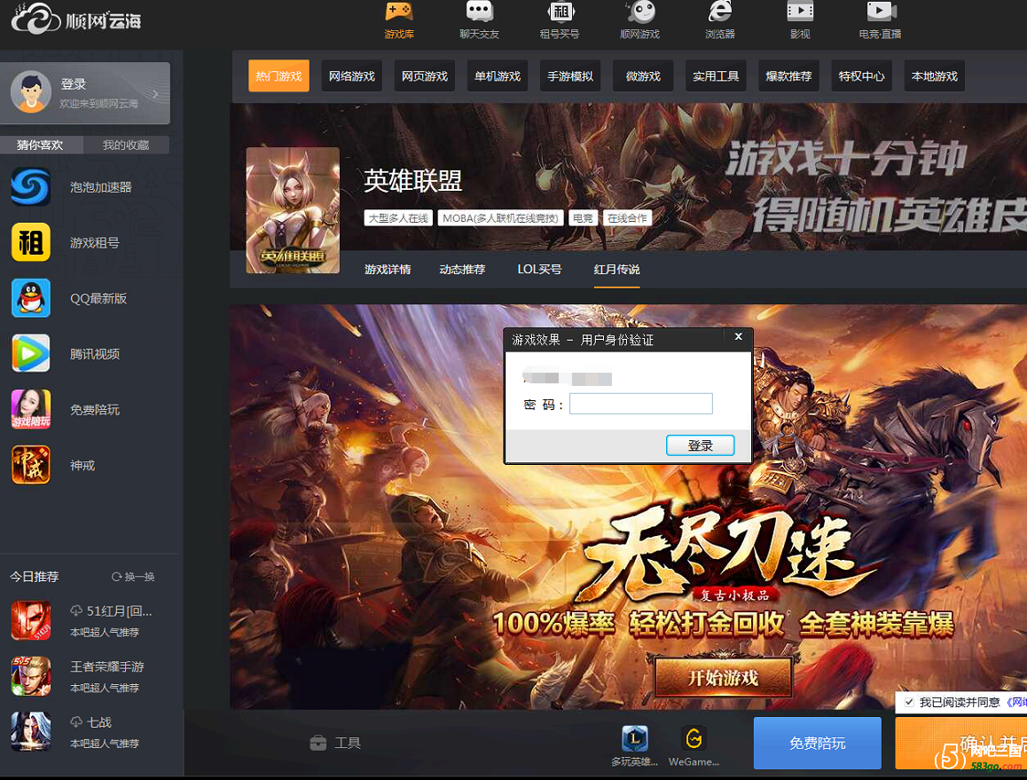1027x780 pixels.
Task: Click the 英雄联盟 cover thumbnail
Action: (293, 210)
